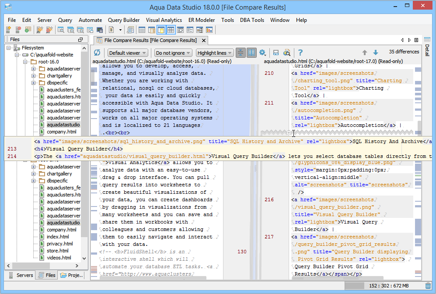Click the Disconnect plug toolbar icon
Viewport: 436px width, 294px height.
click(x=49, y=29)
